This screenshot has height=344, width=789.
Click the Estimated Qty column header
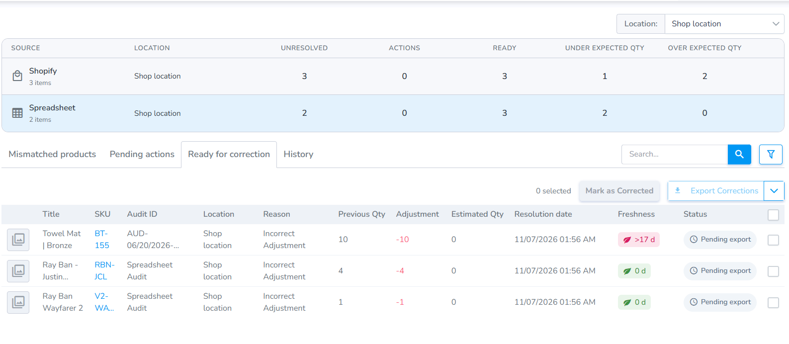[x=477, y=214]
